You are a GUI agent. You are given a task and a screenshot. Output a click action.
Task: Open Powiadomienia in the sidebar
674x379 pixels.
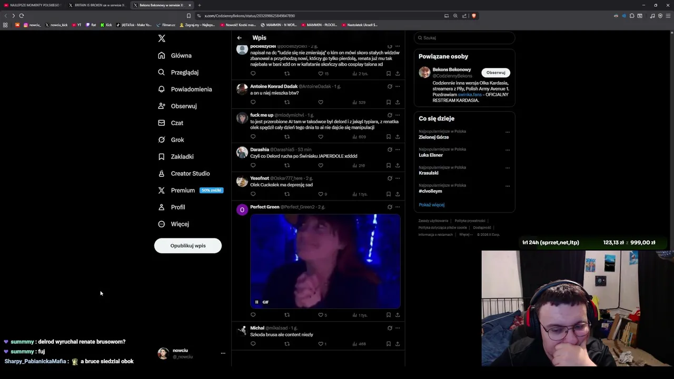(x=185, y=89)
